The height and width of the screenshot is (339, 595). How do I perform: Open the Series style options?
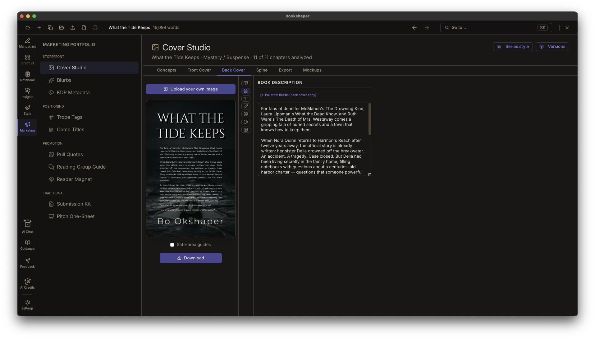pyautogui.click(x=513, y=47)
